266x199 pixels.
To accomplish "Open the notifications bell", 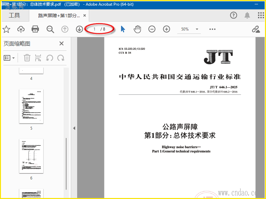I will pos(247,15).
